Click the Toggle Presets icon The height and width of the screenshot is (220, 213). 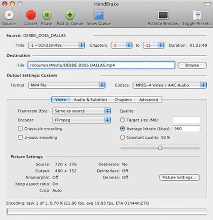(197, 15)
